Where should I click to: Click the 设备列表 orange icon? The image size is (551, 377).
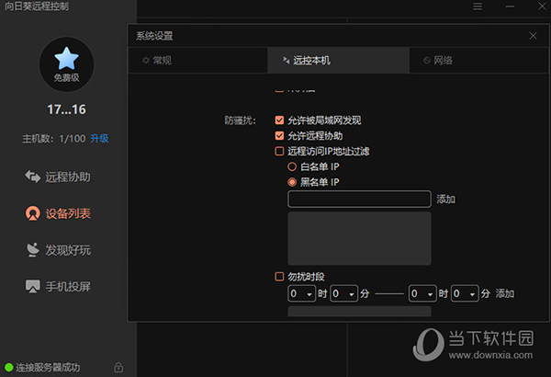tap(33, 213)
